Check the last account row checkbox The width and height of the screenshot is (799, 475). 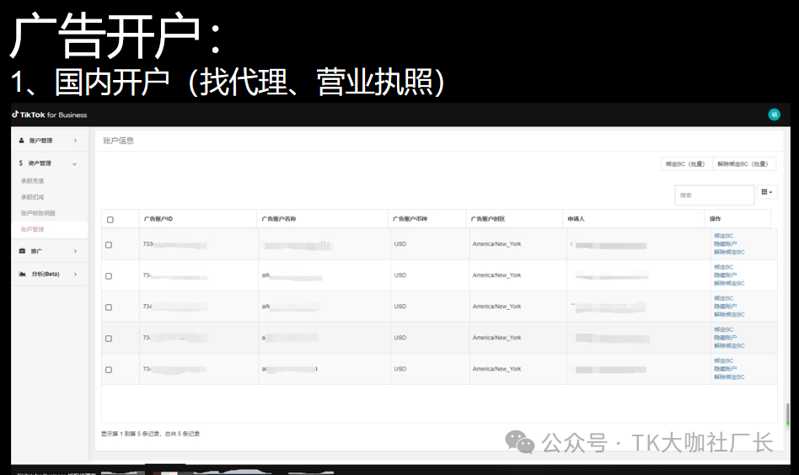click(109, 370)
